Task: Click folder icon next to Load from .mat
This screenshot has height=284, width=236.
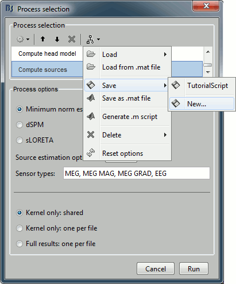Action: tap(91, 67)
